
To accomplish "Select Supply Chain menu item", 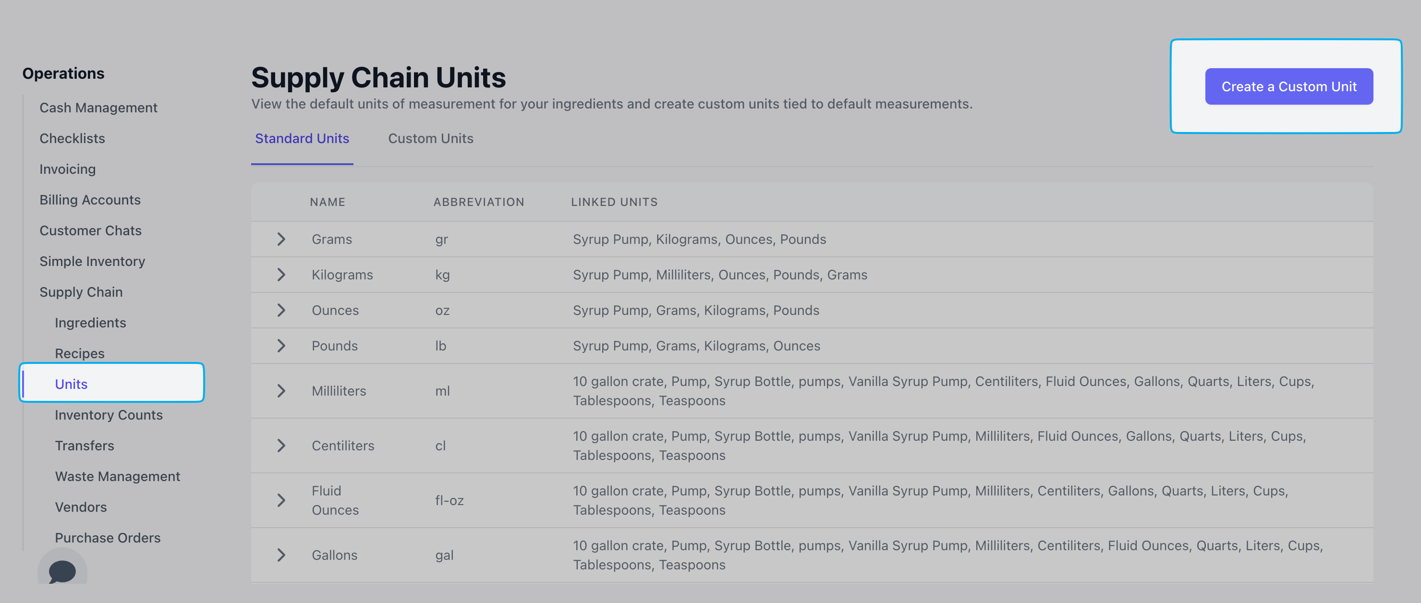I will tap(81, 292).
